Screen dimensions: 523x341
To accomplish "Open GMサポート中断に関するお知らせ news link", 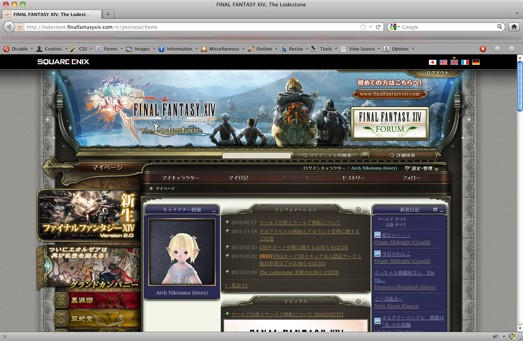I will (304, 248).
